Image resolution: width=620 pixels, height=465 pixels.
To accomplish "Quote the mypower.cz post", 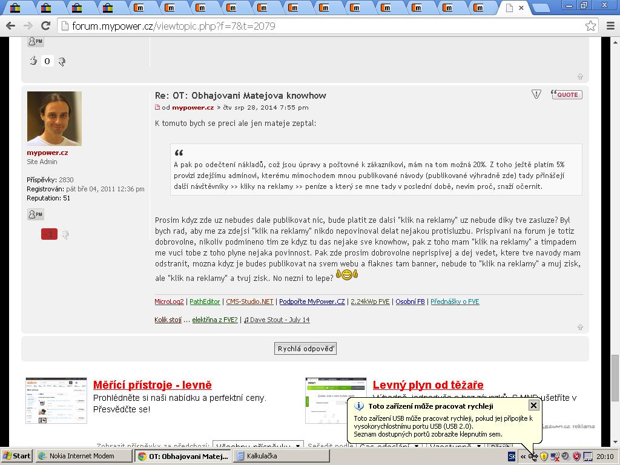I will click(567, 94).
